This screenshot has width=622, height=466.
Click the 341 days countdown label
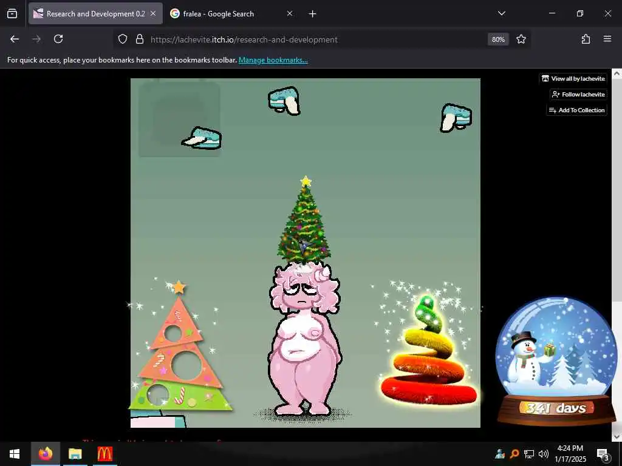[556, 408]
